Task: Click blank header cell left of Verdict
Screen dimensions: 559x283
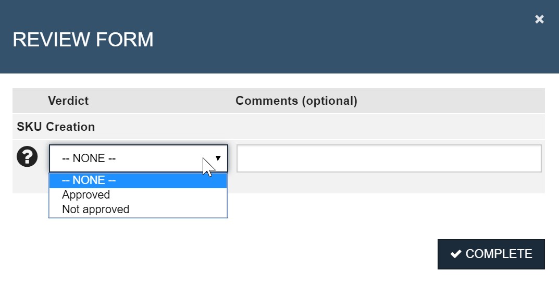Action: (x=29, y=101)
